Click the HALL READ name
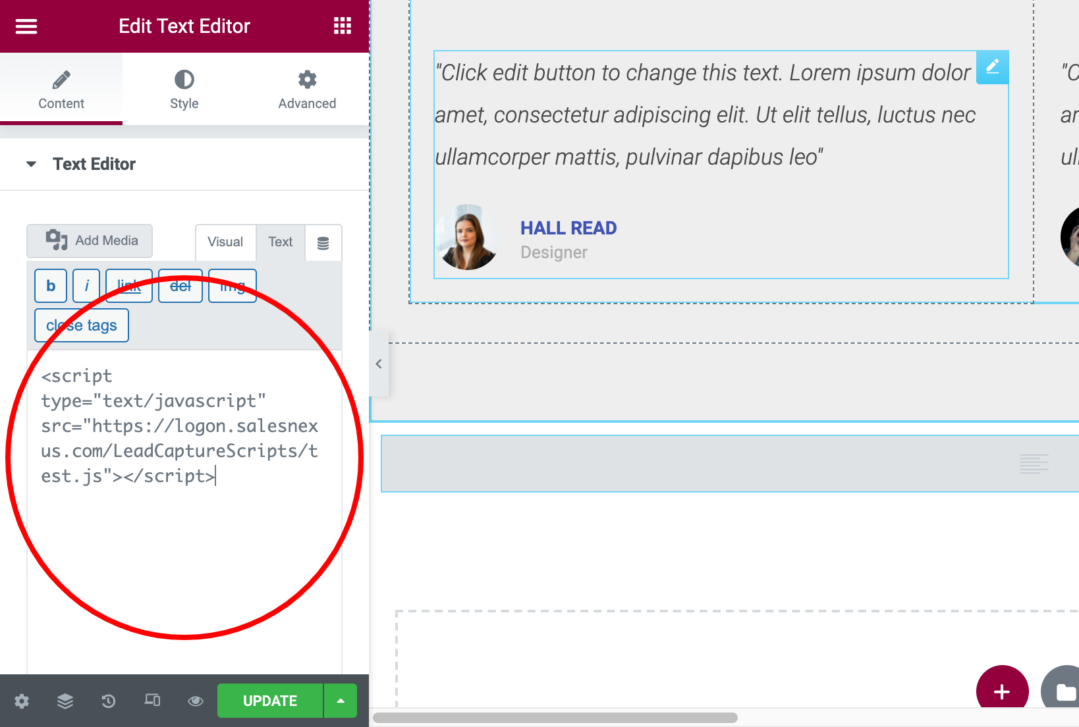Image resolution: width=1079 pixels, height=727 pixels. [x=568, y=228]
